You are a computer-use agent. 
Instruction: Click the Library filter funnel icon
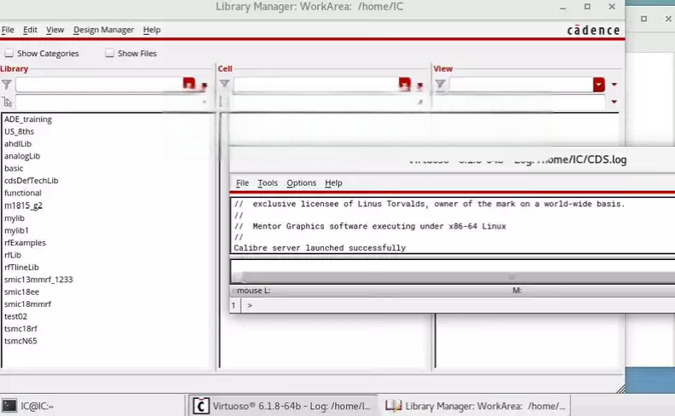point(7,84)
